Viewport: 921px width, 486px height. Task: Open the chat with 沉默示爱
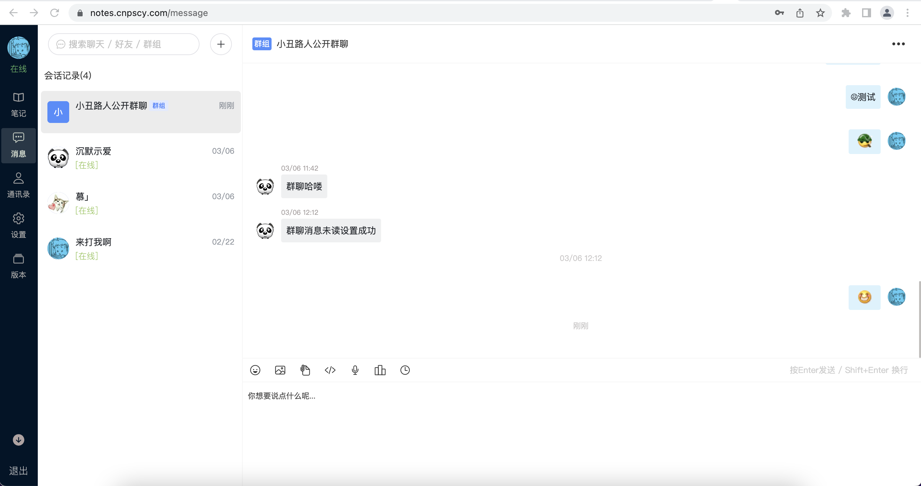141,158
